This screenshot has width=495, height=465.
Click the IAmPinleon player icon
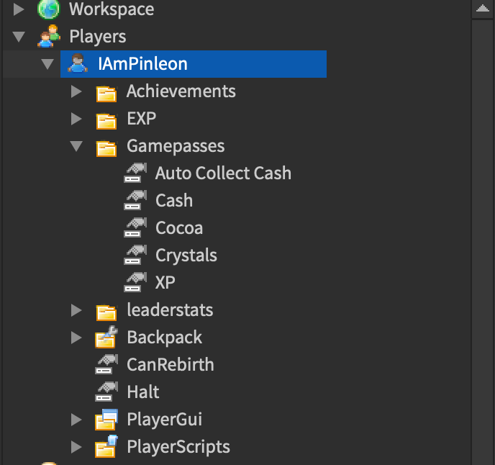[x=77, y=64]
